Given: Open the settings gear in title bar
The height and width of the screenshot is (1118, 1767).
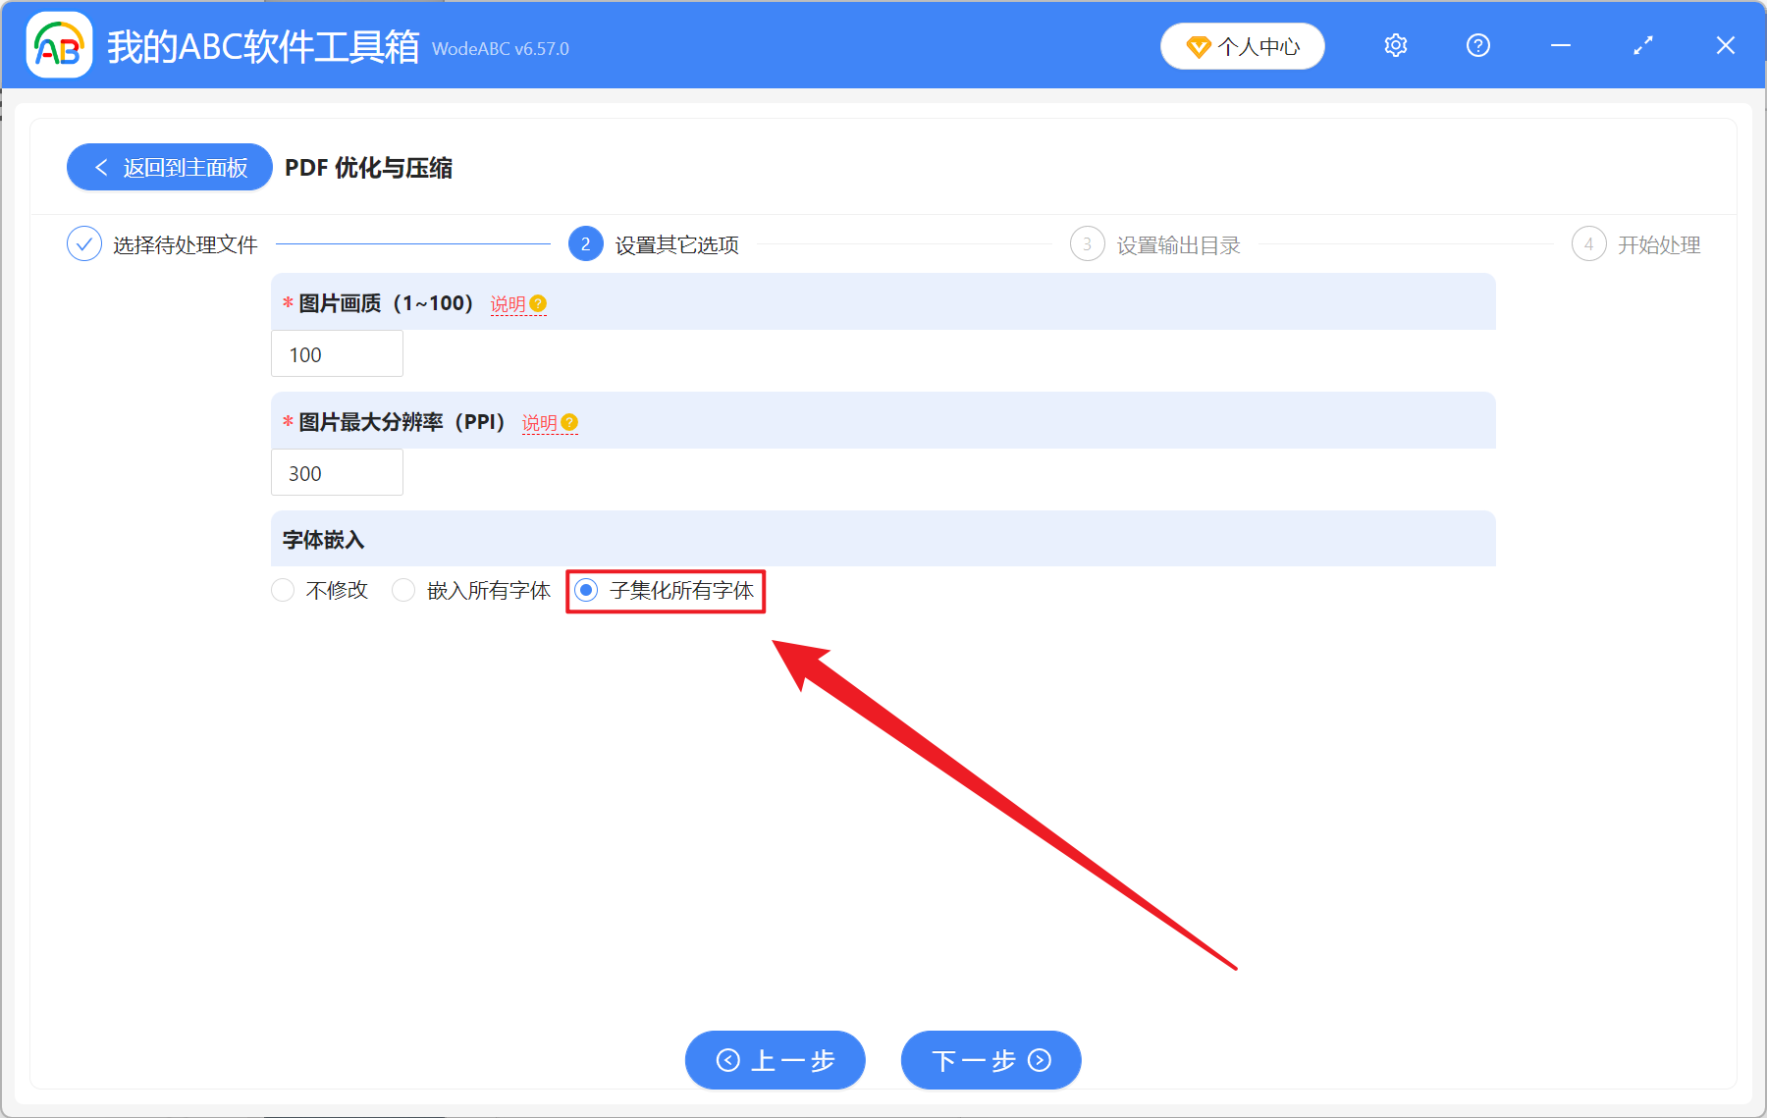Looking at the screenshot, I should pos(1395,45).
